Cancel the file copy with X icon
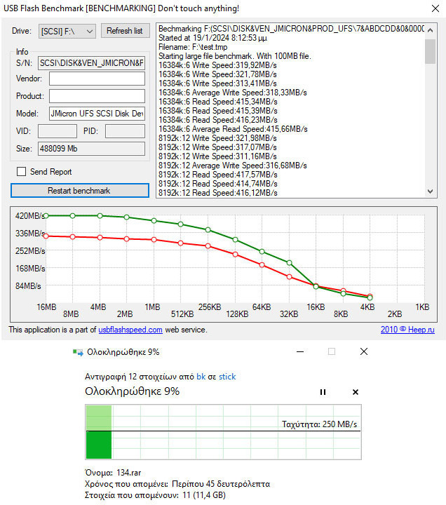The image size is (446, 505). (355, 392)
